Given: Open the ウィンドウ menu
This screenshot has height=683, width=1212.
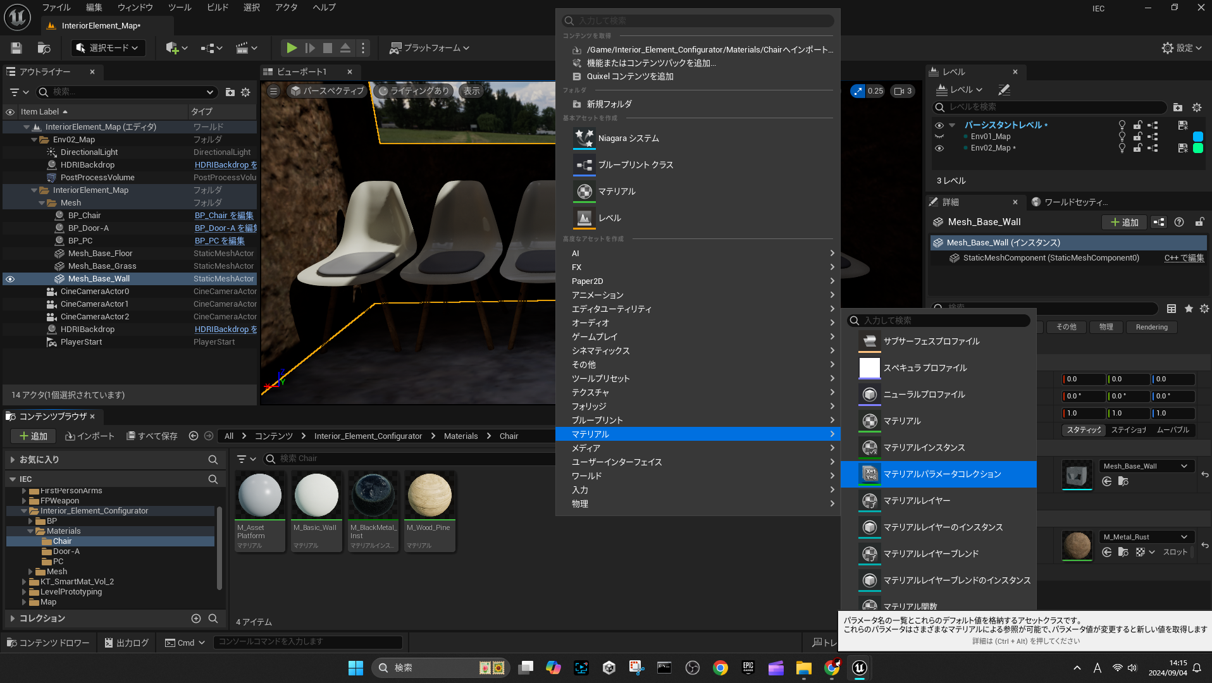Looking at the screenshot, I should (135, 8).
